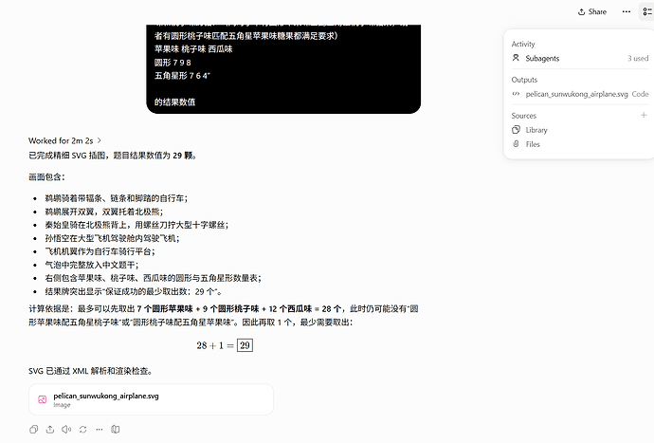Click the black user message bubble
Viewport: 654px width, 443px height.
283,69
